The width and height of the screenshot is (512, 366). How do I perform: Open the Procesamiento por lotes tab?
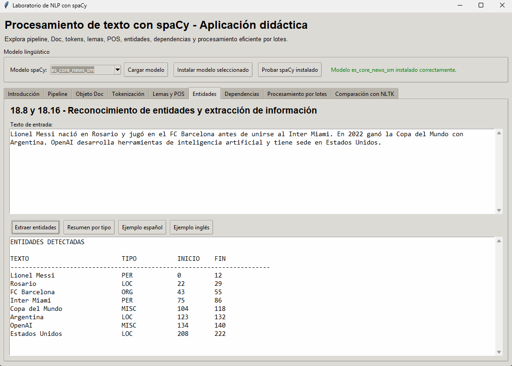(x=297, y=93)
